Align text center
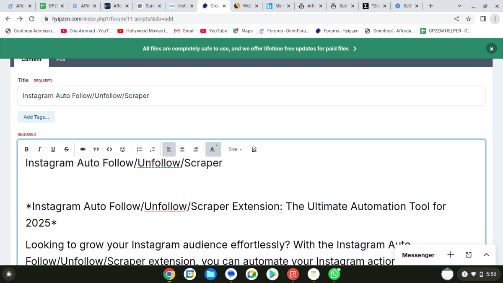Screen dimensions: 503x283 (x=182, y=149)
